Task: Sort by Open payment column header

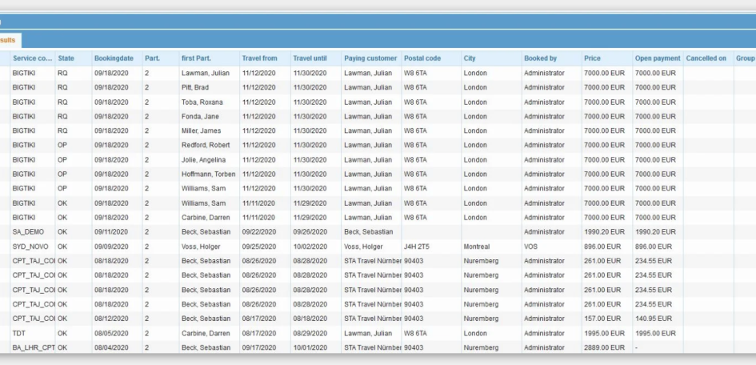Action: (657, 58)
